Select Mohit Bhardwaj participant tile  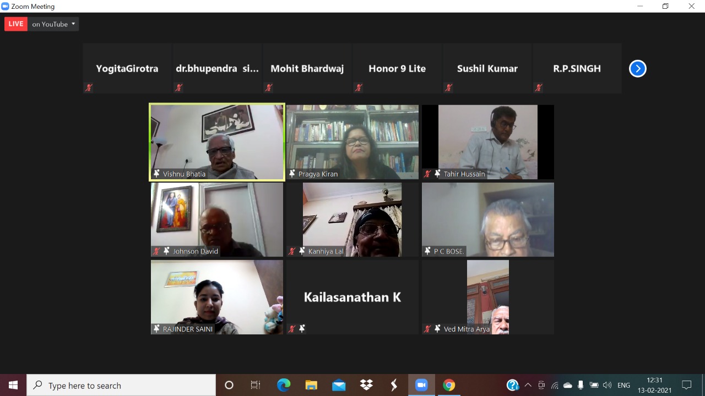[x=307, y=69]
